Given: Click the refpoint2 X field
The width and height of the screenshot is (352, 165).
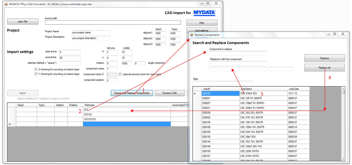Looking at the screenshot, I should pos(160,39).
